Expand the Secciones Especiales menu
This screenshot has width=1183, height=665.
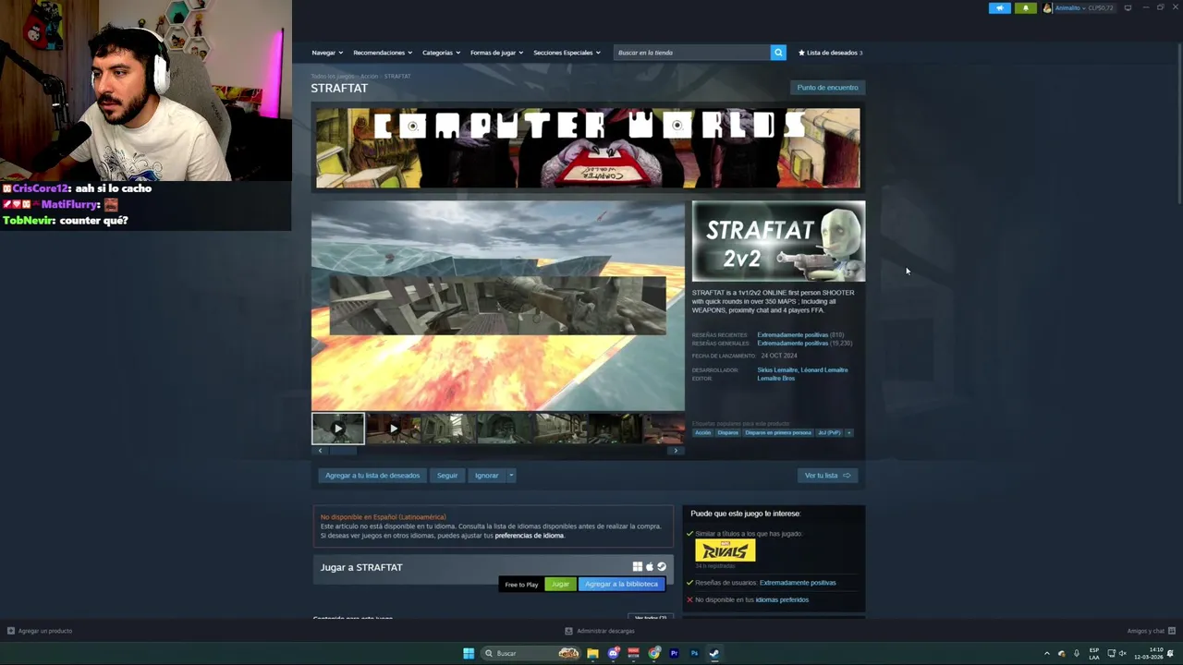(x=567, y=53)
